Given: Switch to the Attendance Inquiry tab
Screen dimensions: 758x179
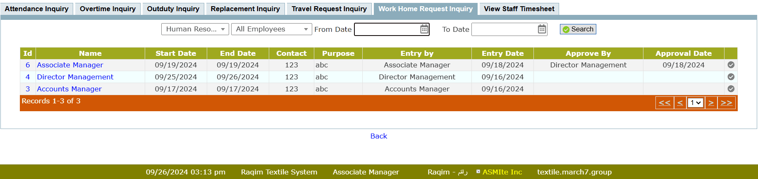Looking at the screenshot, I should point(37,9).
